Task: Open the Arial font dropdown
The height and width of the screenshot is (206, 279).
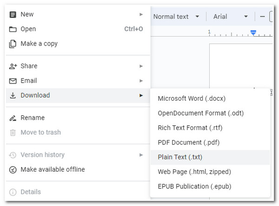Action: click(x=231, y=17)
